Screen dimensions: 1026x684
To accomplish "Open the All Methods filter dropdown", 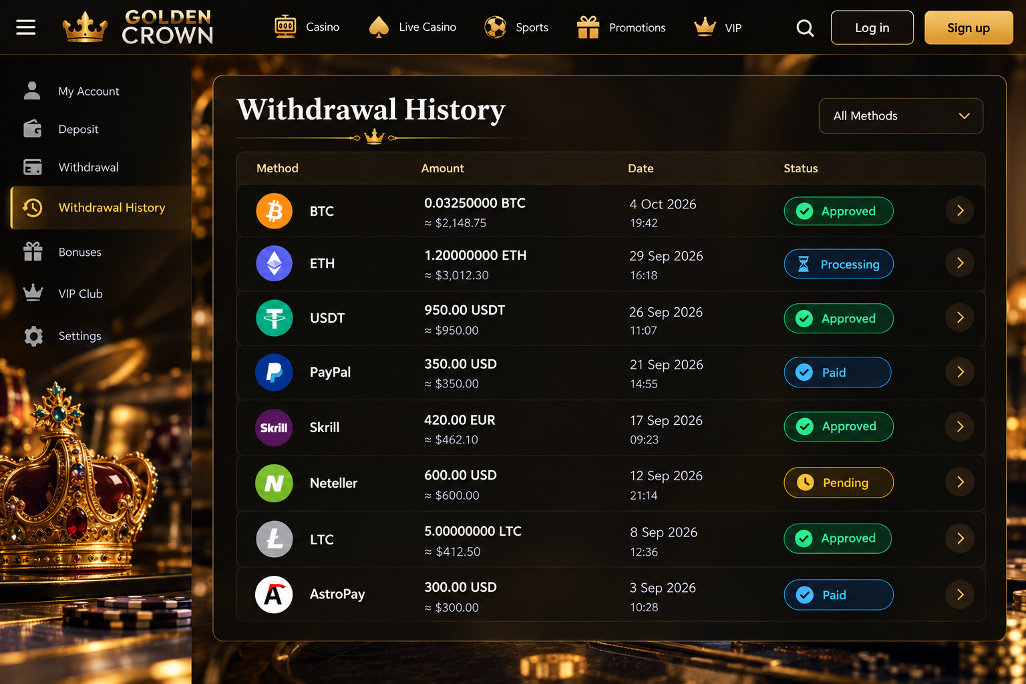I will (x=900, y=116).
